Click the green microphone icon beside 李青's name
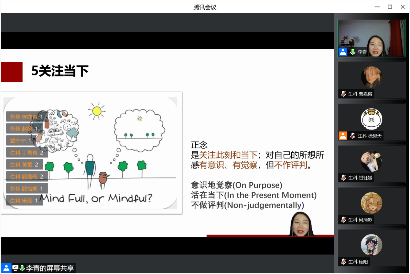Image resolution: width=410 pixels, height=274 pixels. click(x=353, y=52)
